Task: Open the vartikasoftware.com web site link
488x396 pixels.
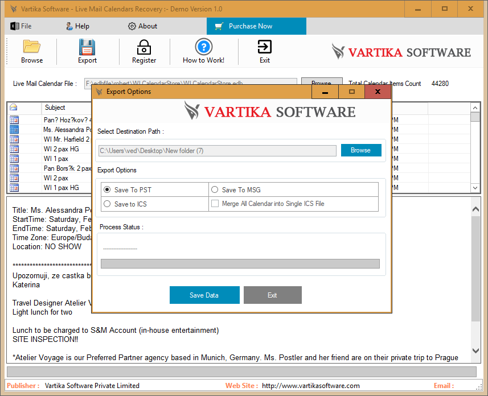Action: [310, 386]
